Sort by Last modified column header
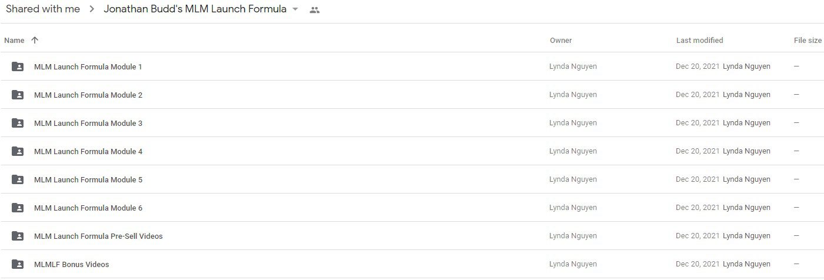 coord(699,41)
